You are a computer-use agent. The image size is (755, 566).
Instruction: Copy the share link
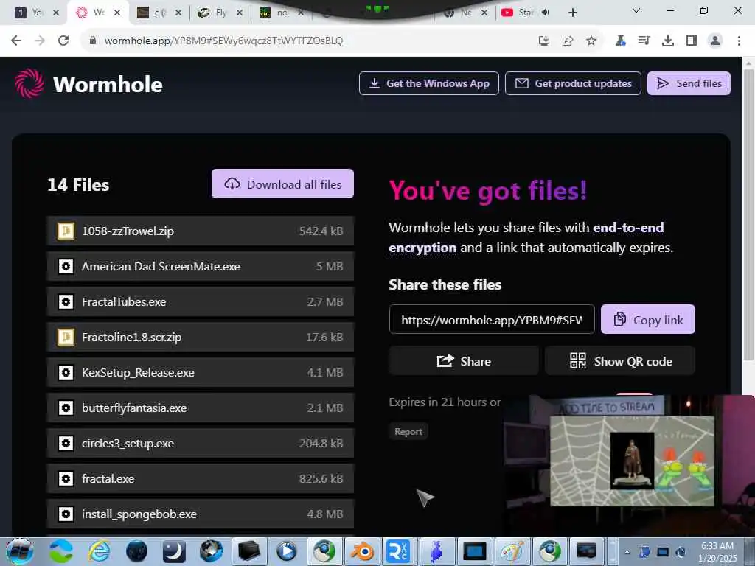647,319
